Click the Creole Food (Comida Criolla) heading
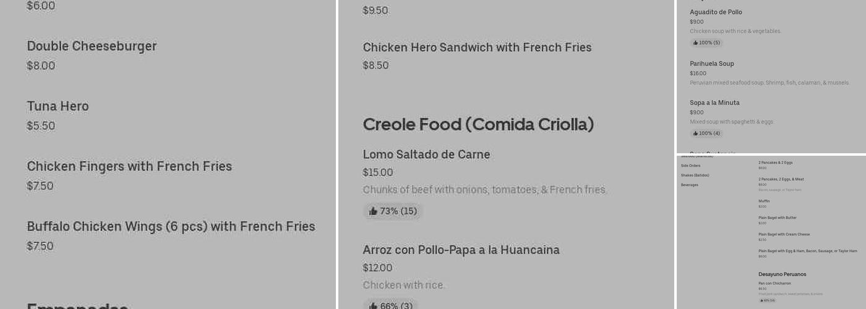This screenshot has height=309, width=866. 478,124
